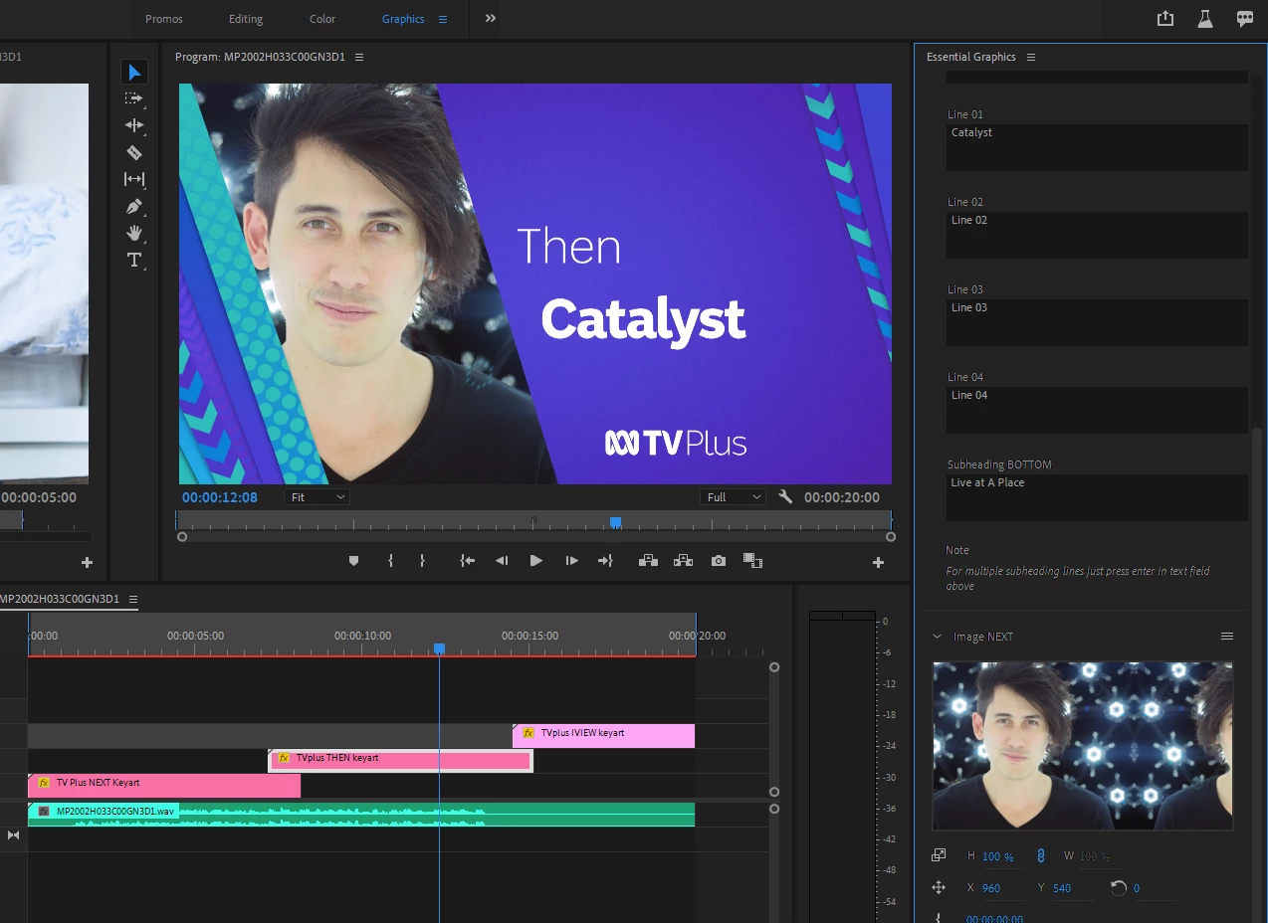This screenshot has height=923, width=1268.
Task: Click the Y position value 540
Action: 1062,888
